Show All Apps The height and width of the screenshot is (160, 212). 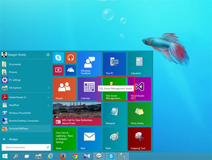tap(26, 139)
